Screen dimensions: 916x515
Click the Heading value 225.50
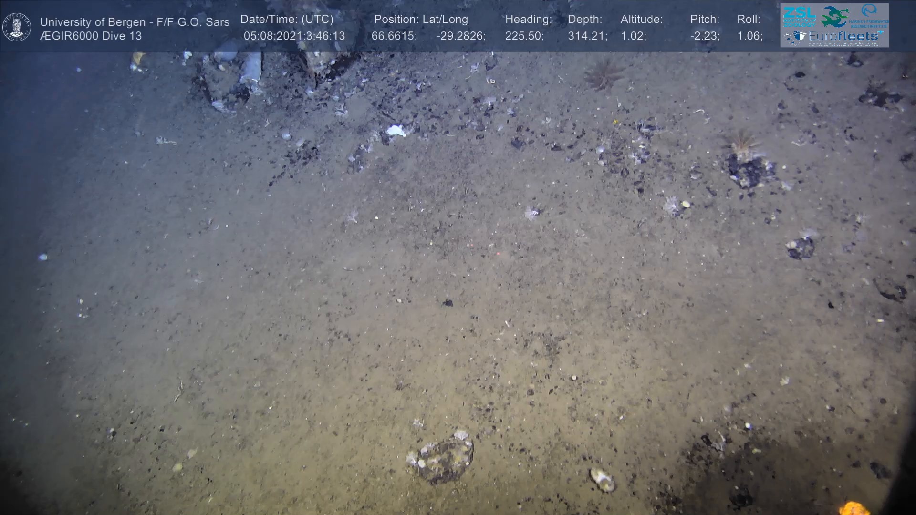tap(524, 36)
